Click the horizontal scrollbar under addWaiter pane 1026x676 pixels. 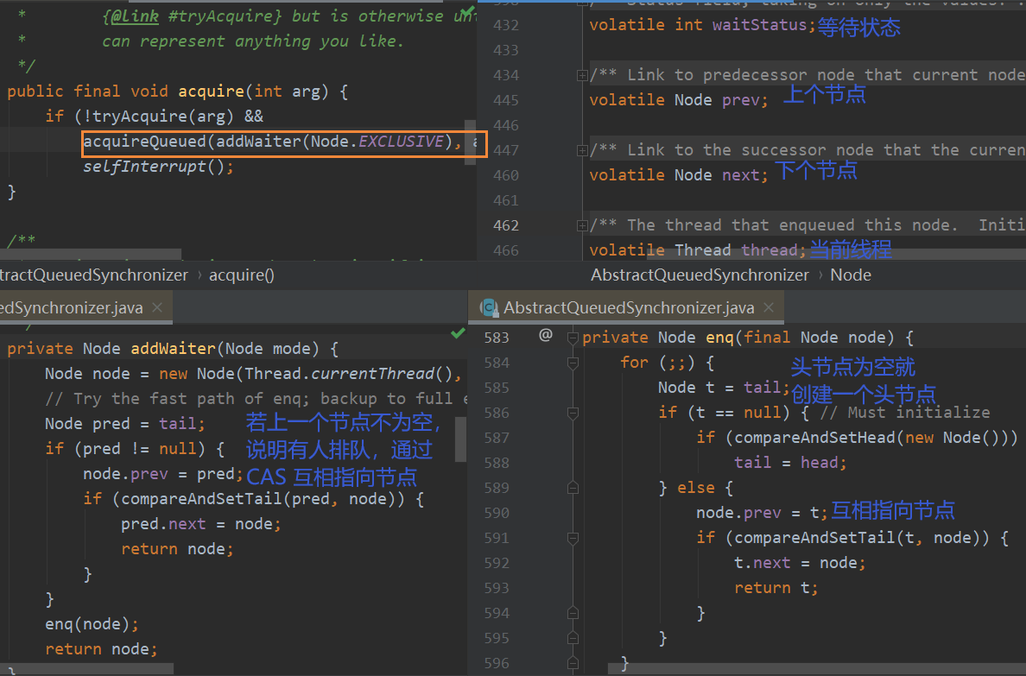(86, 669)
